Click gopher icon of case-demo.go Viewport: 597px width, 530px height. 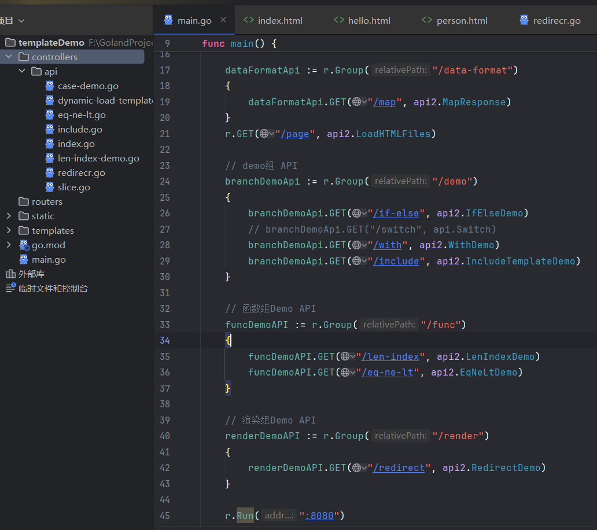[50, 86]
